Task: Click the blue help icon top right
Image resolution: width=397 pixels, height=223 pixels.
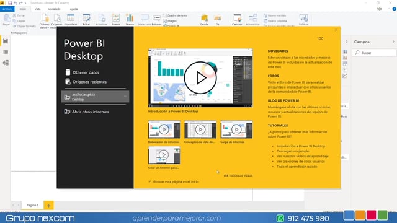Action: pos(395,9)
